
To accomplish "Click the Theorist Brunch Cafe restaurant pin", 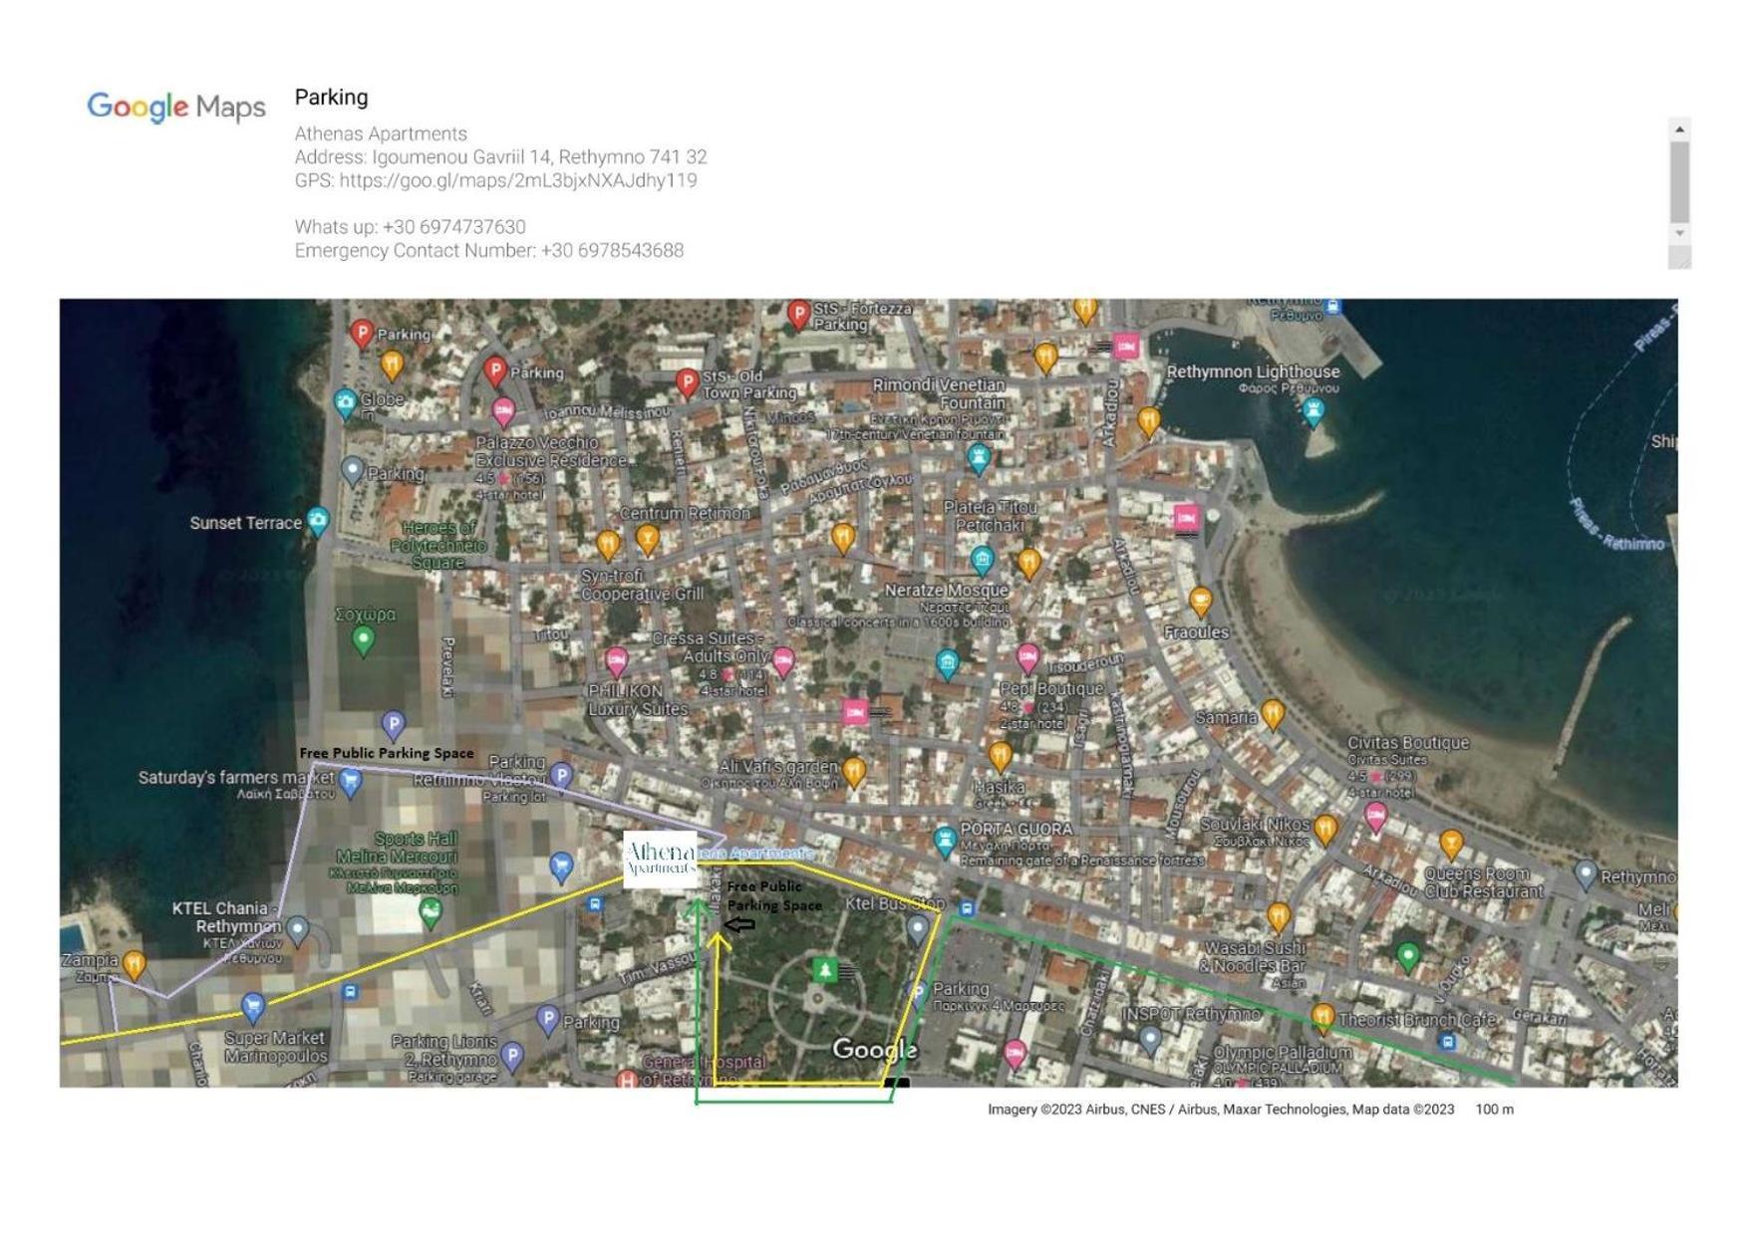I will [x=1322, y=1017].
